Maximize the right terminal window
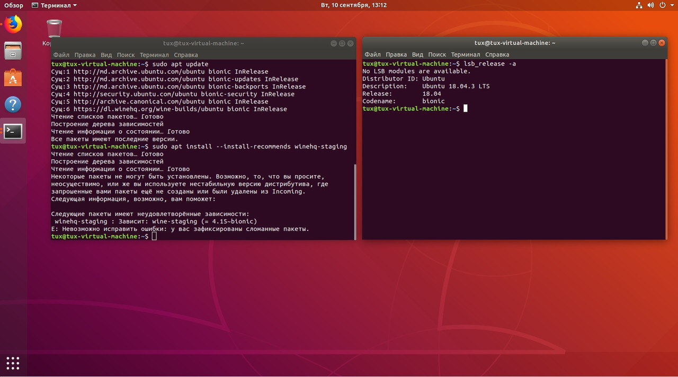Screen dimensions: 678x377 click(x=653, y=43)
